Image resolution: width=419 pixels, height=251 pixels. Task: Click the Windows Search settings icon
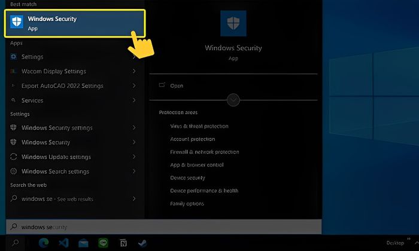(13, 172)
